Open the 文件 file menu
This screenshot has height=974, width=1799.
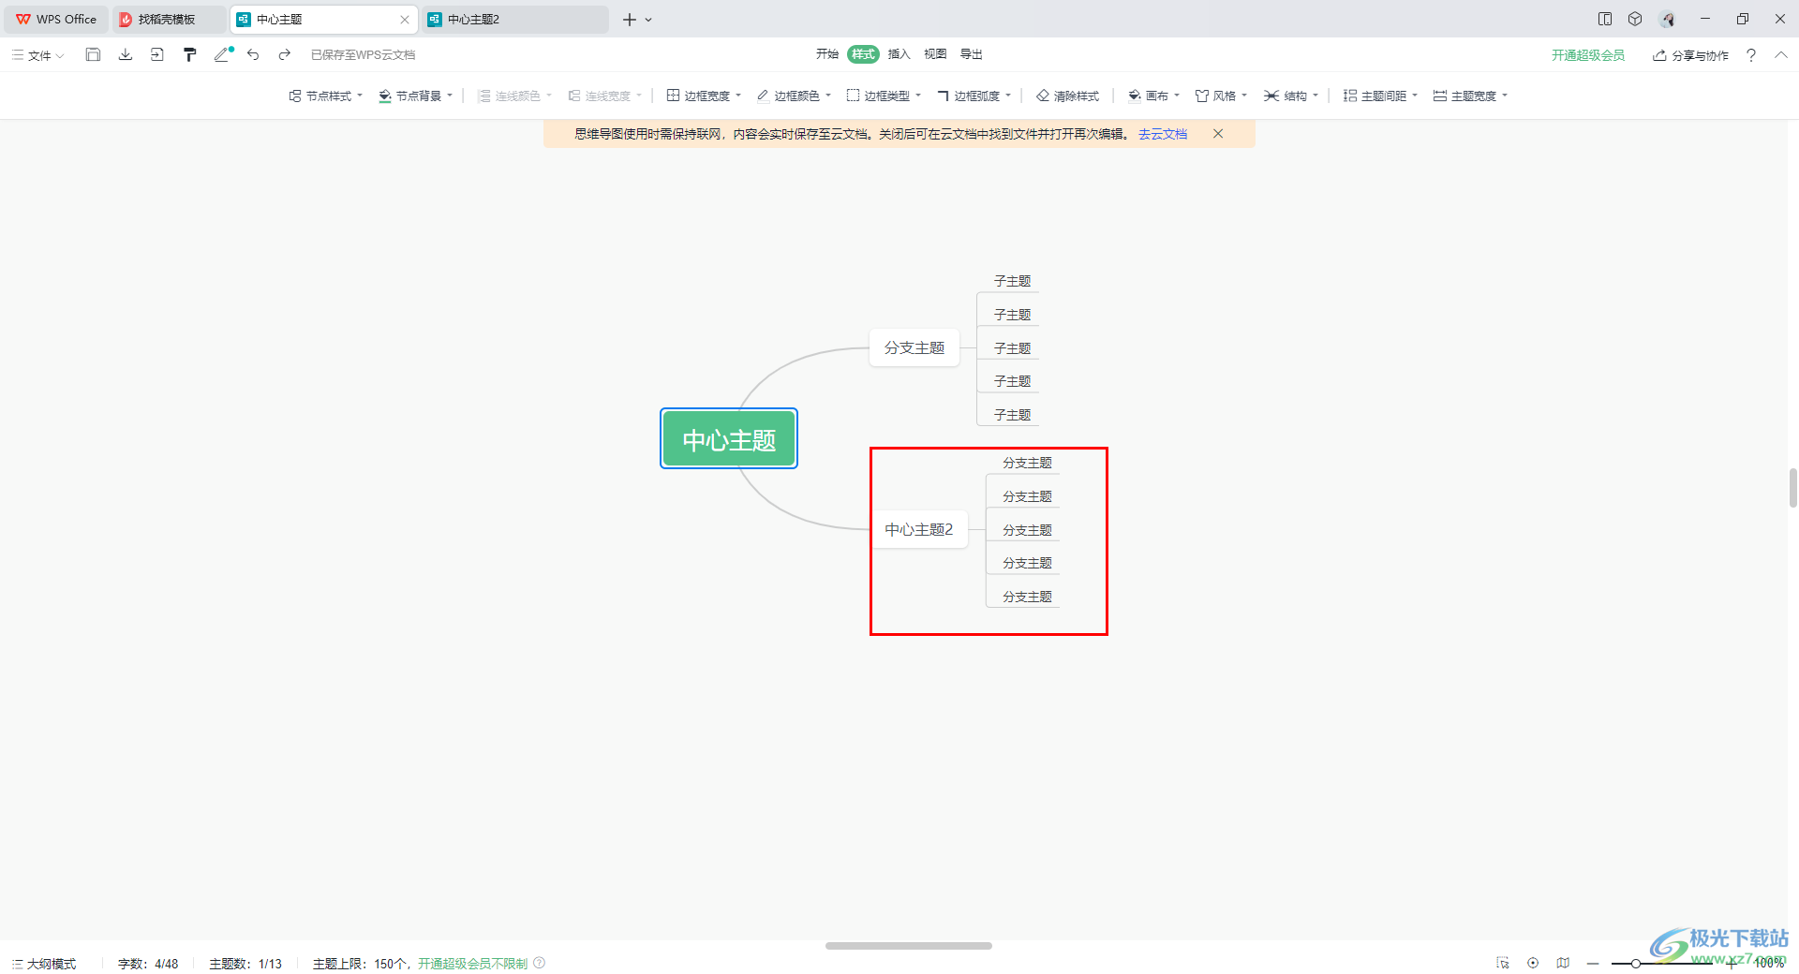pyautogui.click(x=38, y=55)
